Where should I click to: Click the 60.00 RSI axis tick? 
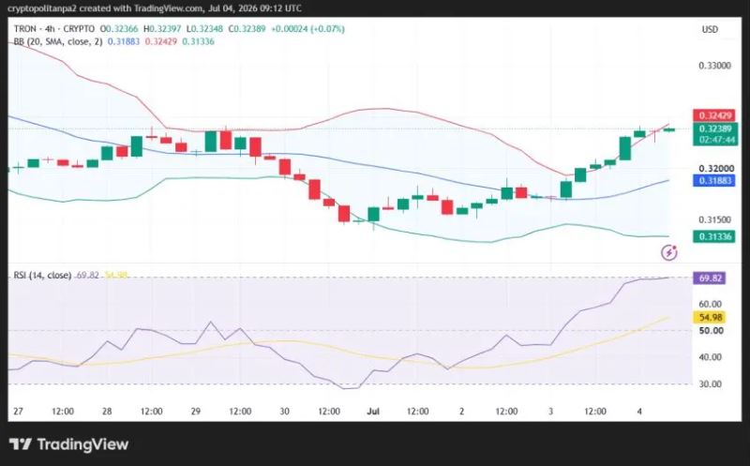tap(710, 304)
